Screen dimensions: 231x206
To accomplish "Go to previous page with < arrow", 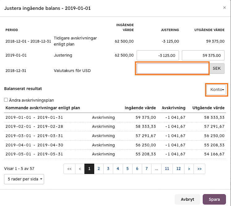I will pyautogui.click(x=80, y=169).
